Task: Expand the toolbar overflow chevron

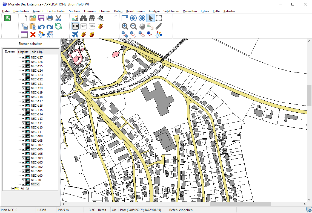Action: (x=115, y=16)
